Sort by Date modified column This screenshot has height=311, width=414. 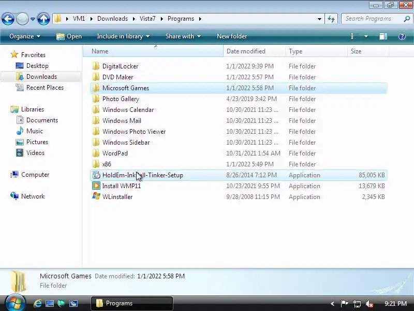(x=254, y=51)
